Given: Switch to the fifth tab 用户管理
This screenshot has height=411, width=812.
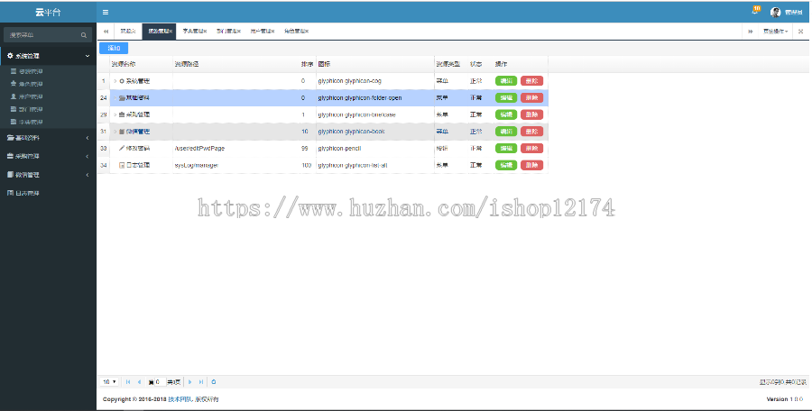Looking at the screenshot, I should (262, 32).
